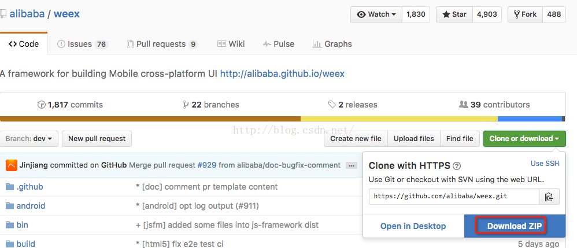The image size is (577, 248).
Task: Click the Download ZIP button
Action: [515, 226]
